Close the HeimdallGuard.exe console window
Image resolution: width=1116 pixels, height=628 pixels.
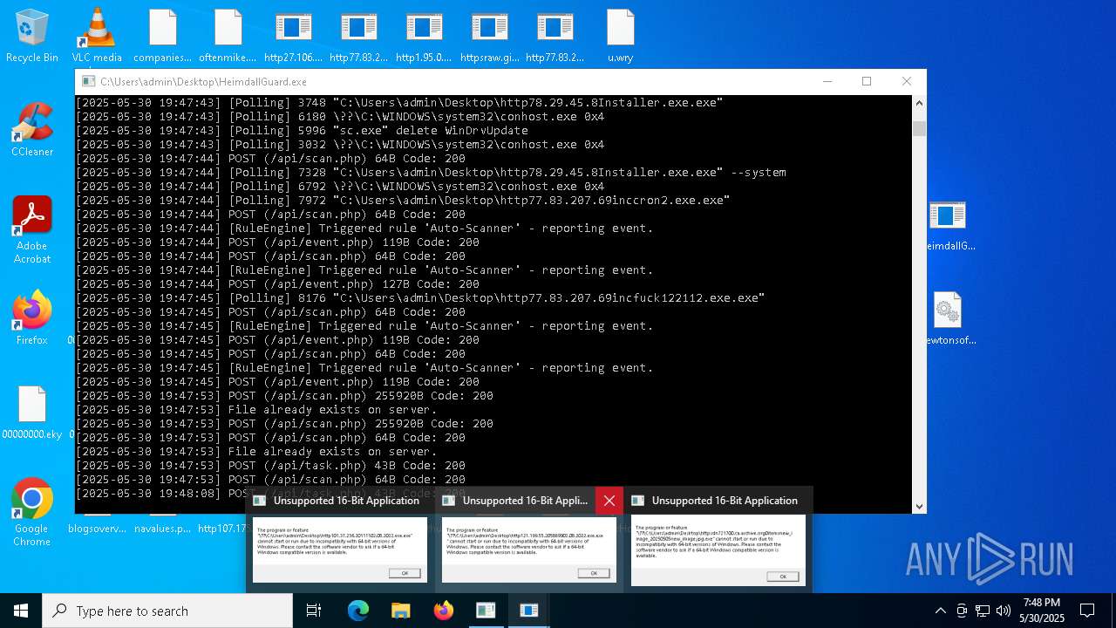coord(907,81)
